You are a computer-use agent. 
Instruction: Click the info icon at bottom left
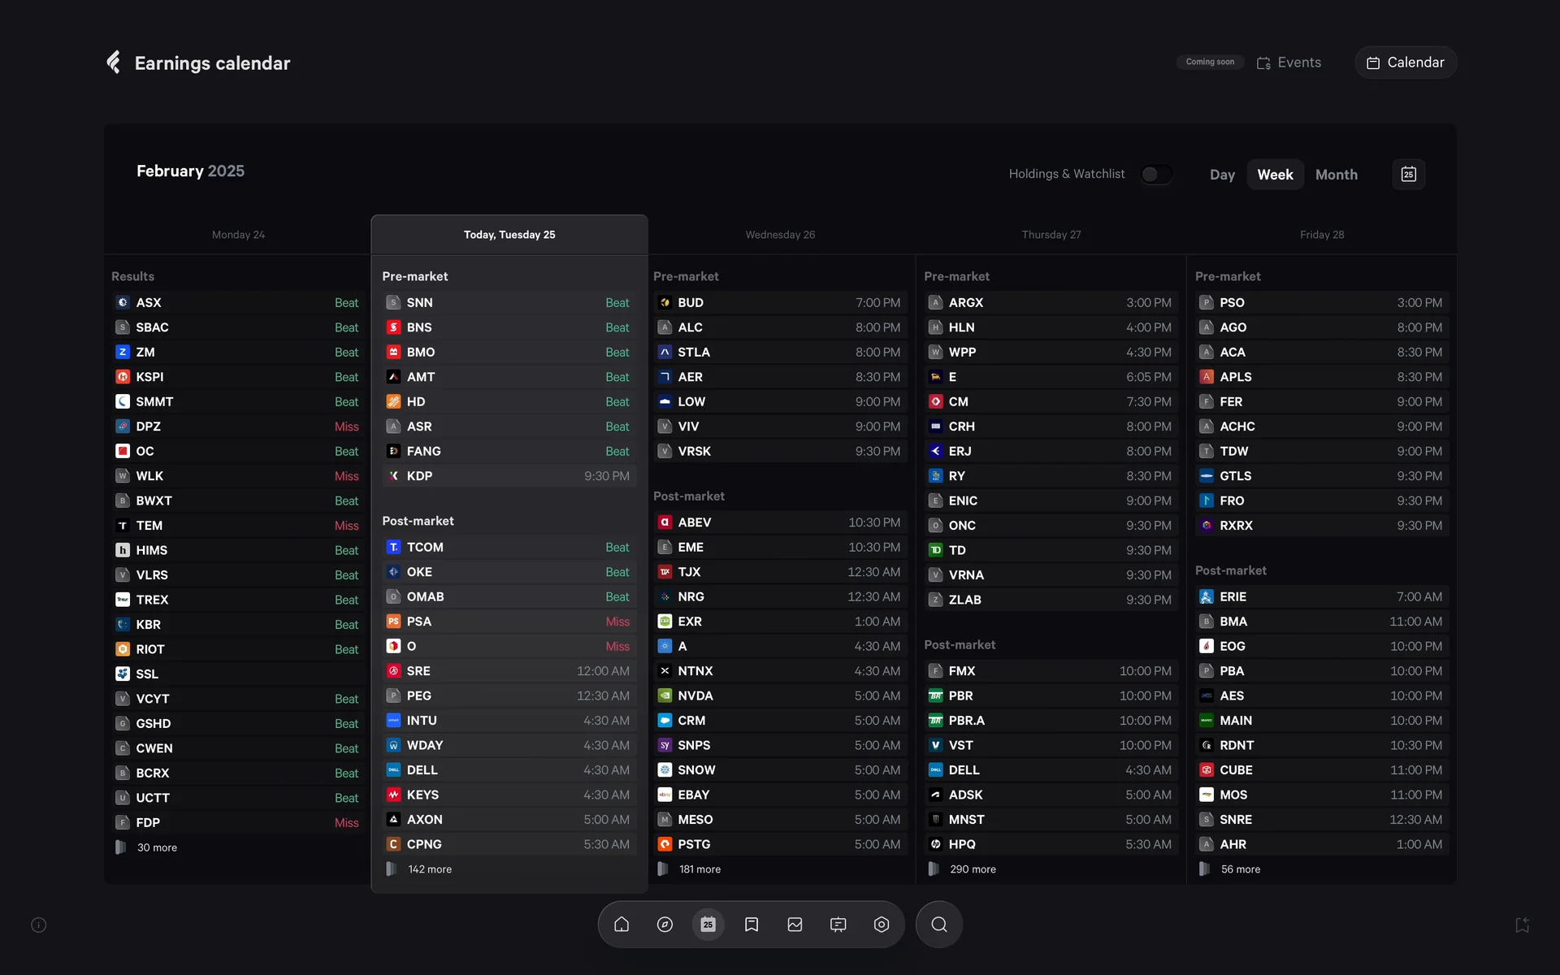point(39,925)
